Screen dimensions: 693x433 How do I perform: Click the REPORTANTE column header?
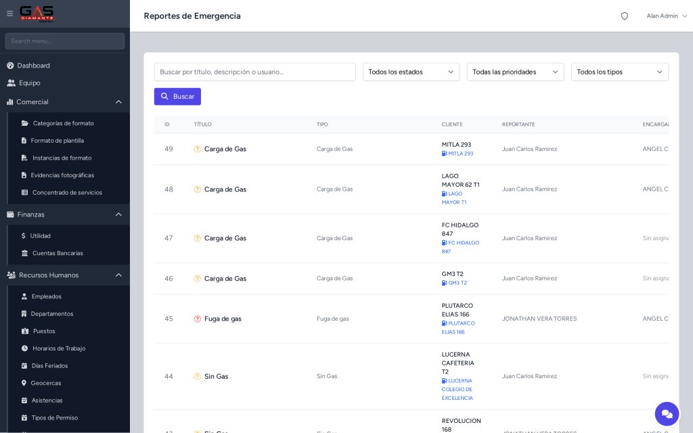tap(518, 124)
